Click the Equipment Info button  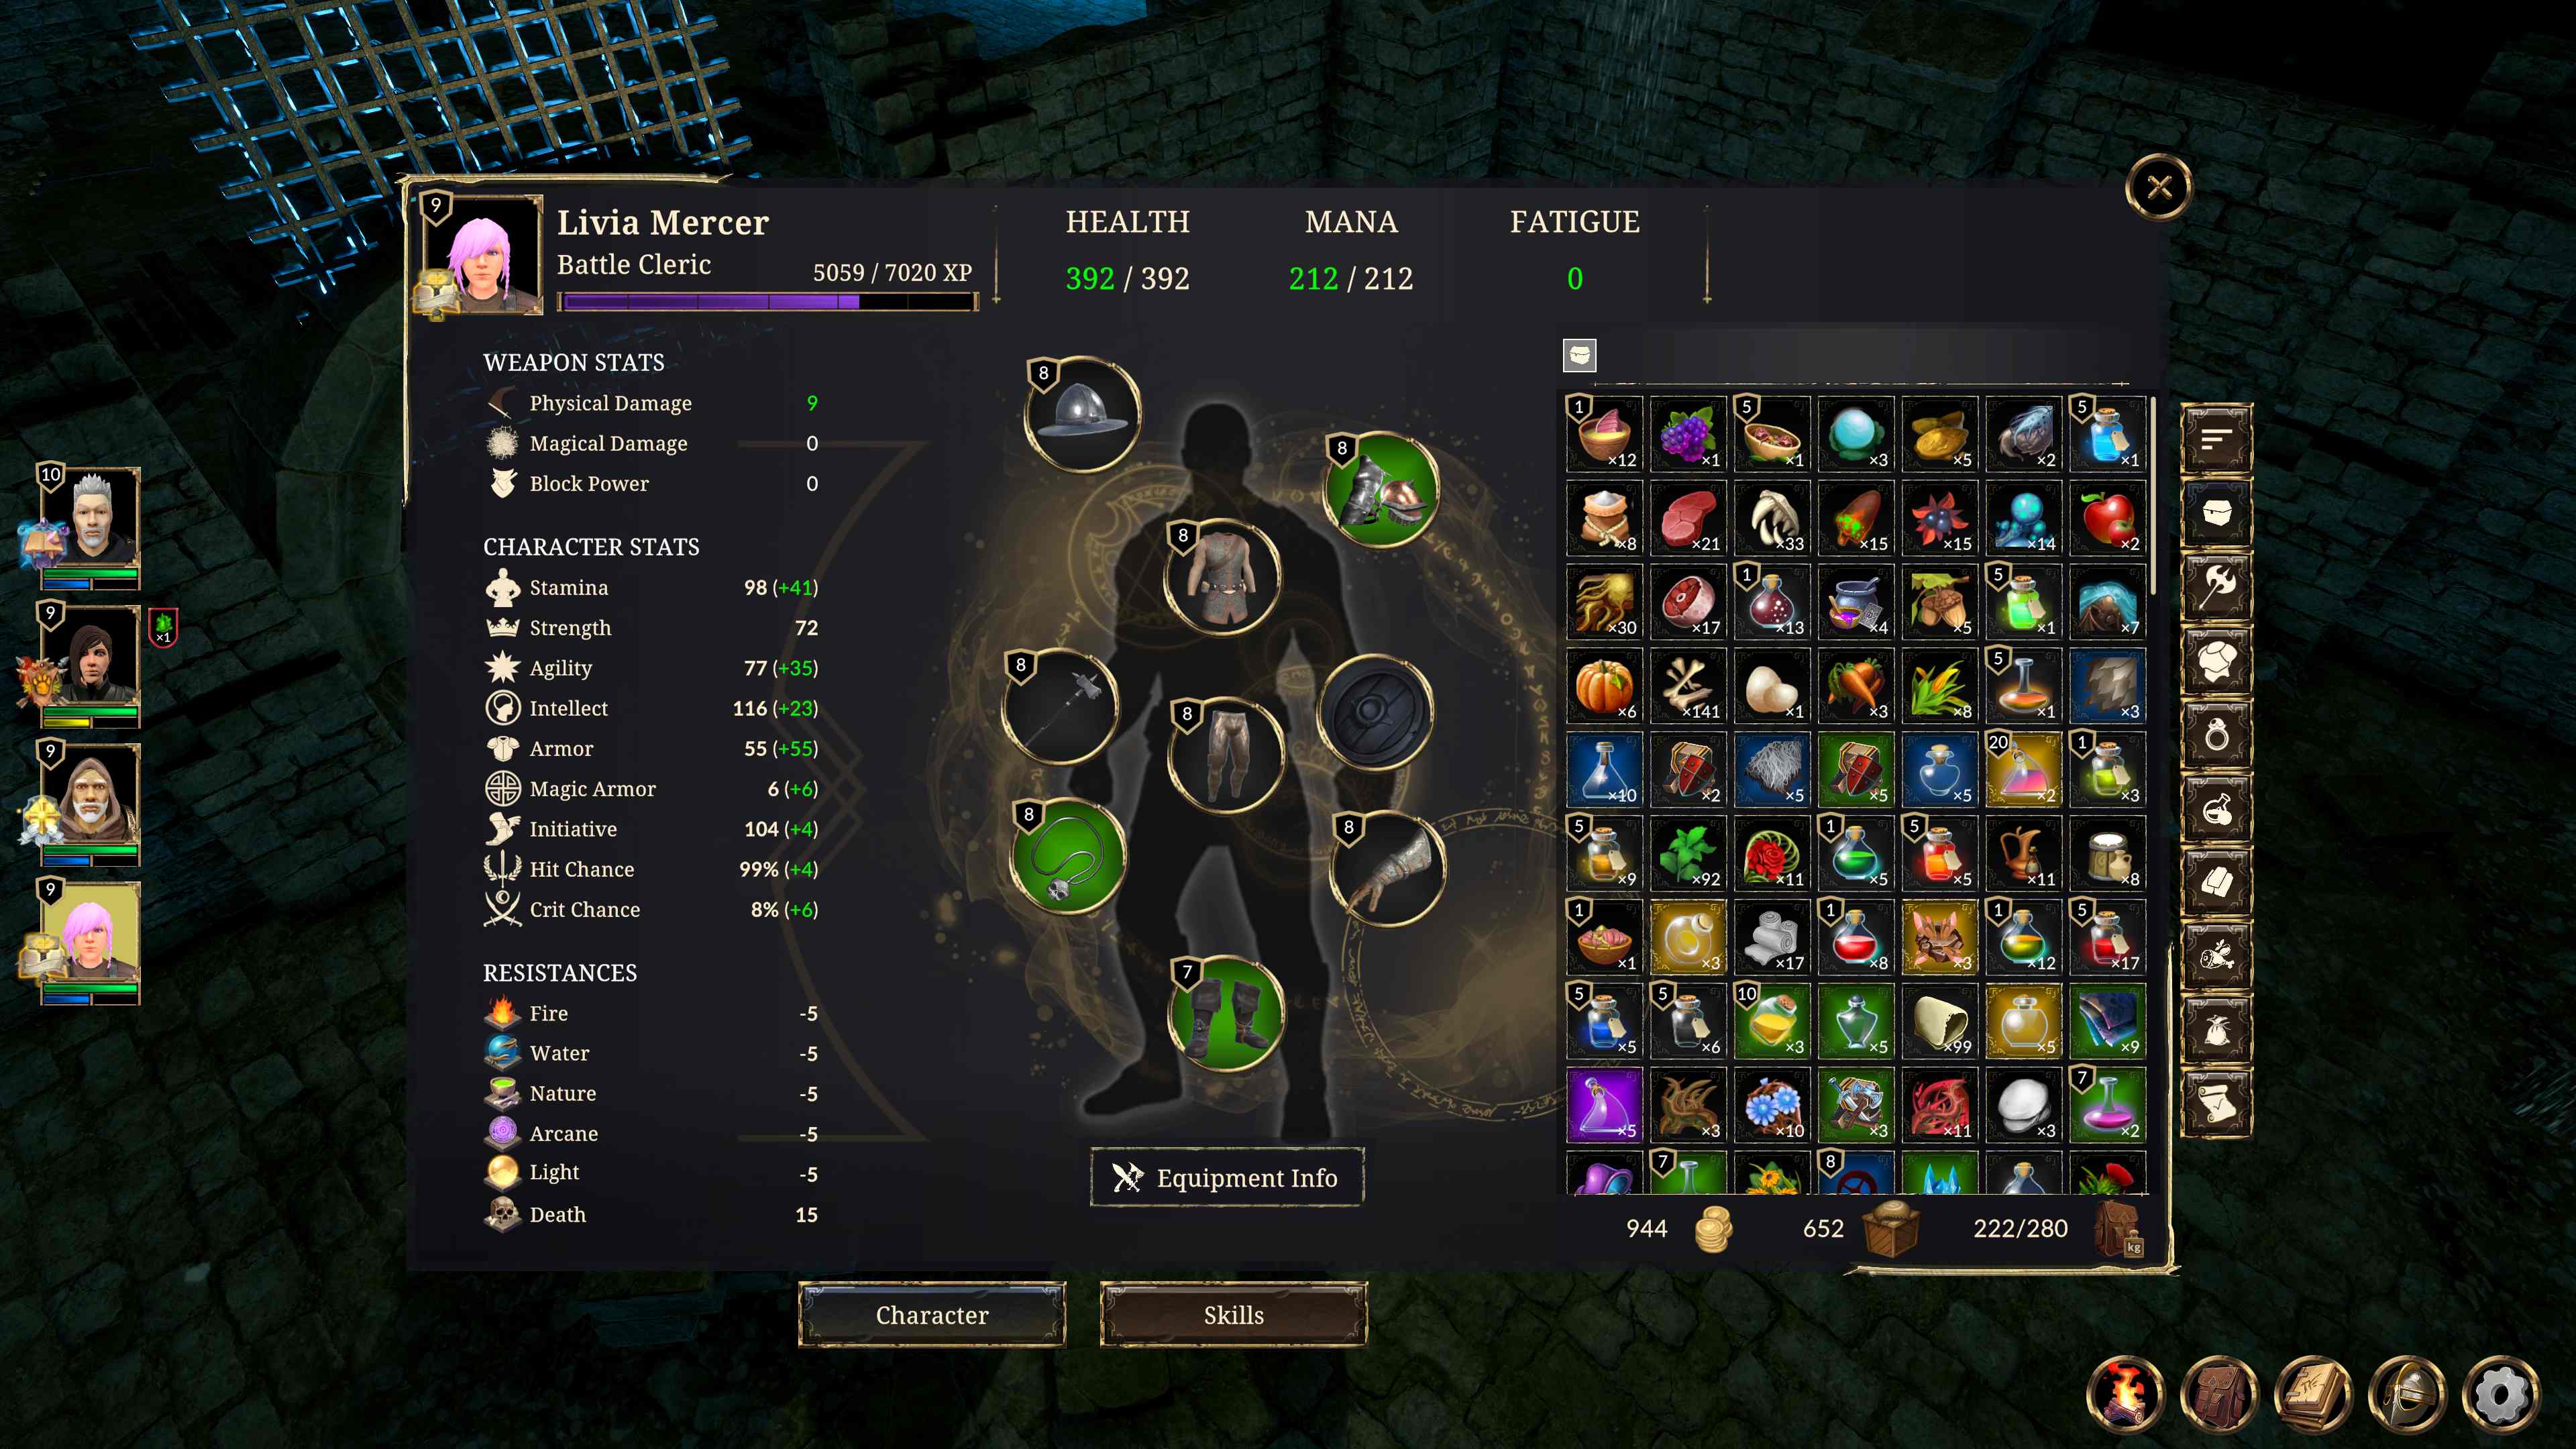(1227, 1178)
